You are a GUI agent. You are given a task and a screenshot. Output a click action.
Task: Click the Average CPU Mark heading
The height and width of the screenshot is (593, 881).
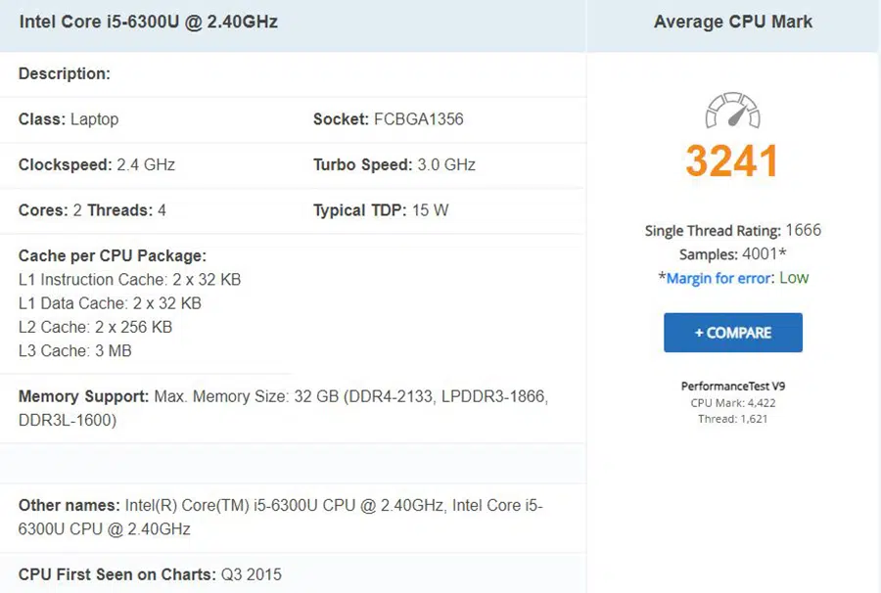coord(732,22)
